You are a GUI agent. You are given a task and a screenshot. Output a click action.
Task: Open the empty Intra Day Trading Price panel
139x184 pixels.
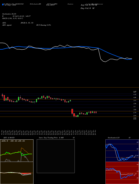click(x=56, y=156)
